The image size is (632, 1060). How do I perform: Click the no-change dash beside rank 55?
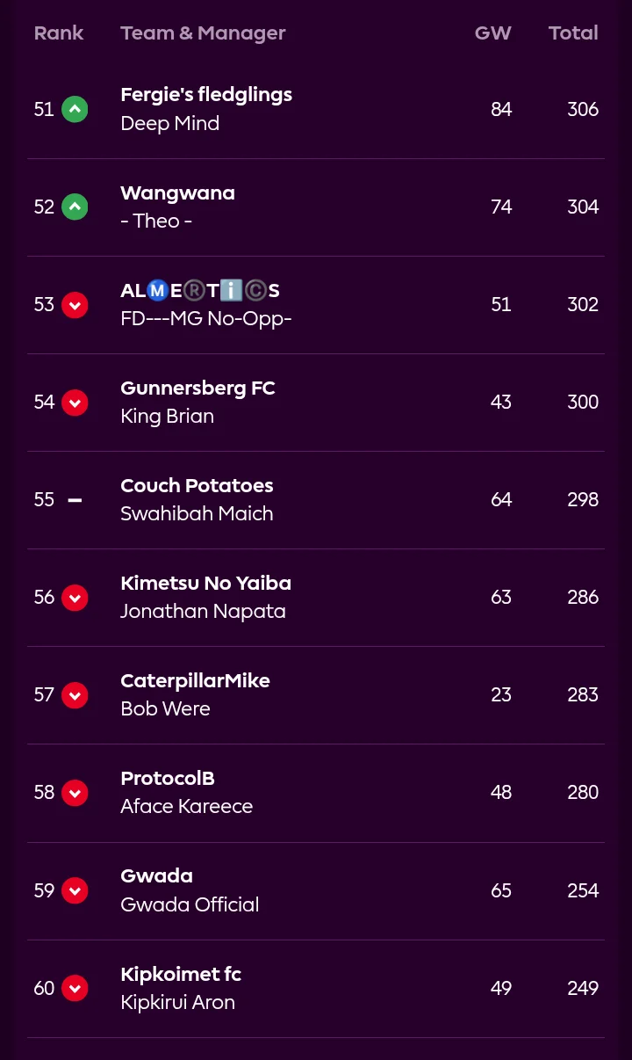point(75,500)
